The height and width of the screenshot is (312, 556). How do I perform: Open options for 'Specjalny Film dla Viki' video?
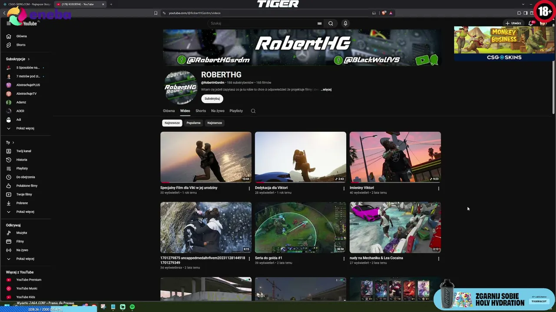click(x=249, y=188)
